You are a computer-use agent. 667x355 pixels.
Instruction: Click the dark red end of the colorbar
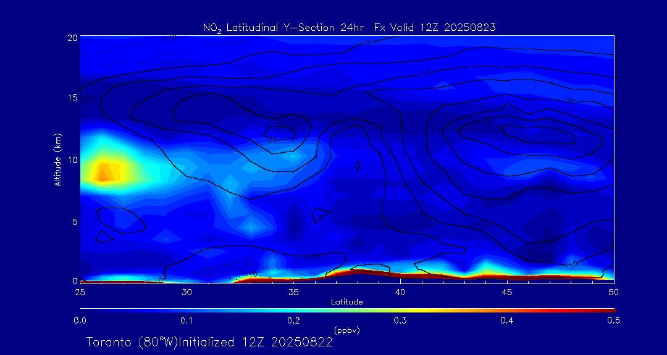pos(608,310)
